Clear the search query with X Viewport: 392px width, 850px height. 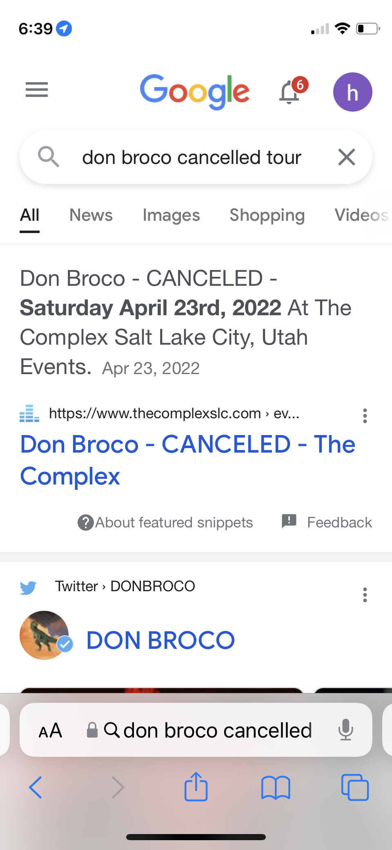[x=347, y=157]
